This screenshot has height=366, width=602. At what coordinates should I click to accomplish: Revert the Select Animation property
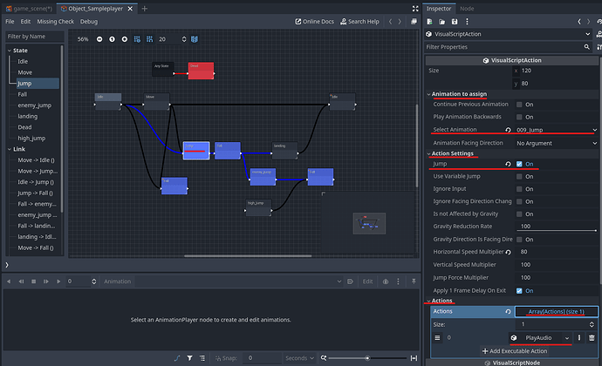(508, 130)
